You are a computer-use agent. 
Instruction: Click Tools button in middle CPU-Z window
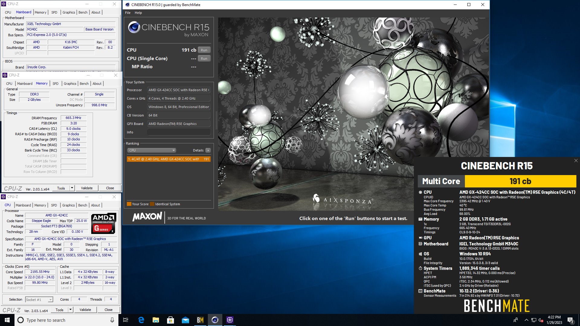pos(61,188)
